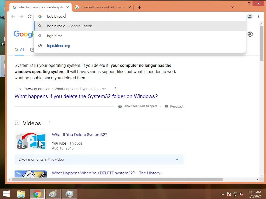The height and width of the screenshot is (199, 266).
Task: Switch to the 'minecraft hax download no virus' tab
Action: click(x=103, y=7)
